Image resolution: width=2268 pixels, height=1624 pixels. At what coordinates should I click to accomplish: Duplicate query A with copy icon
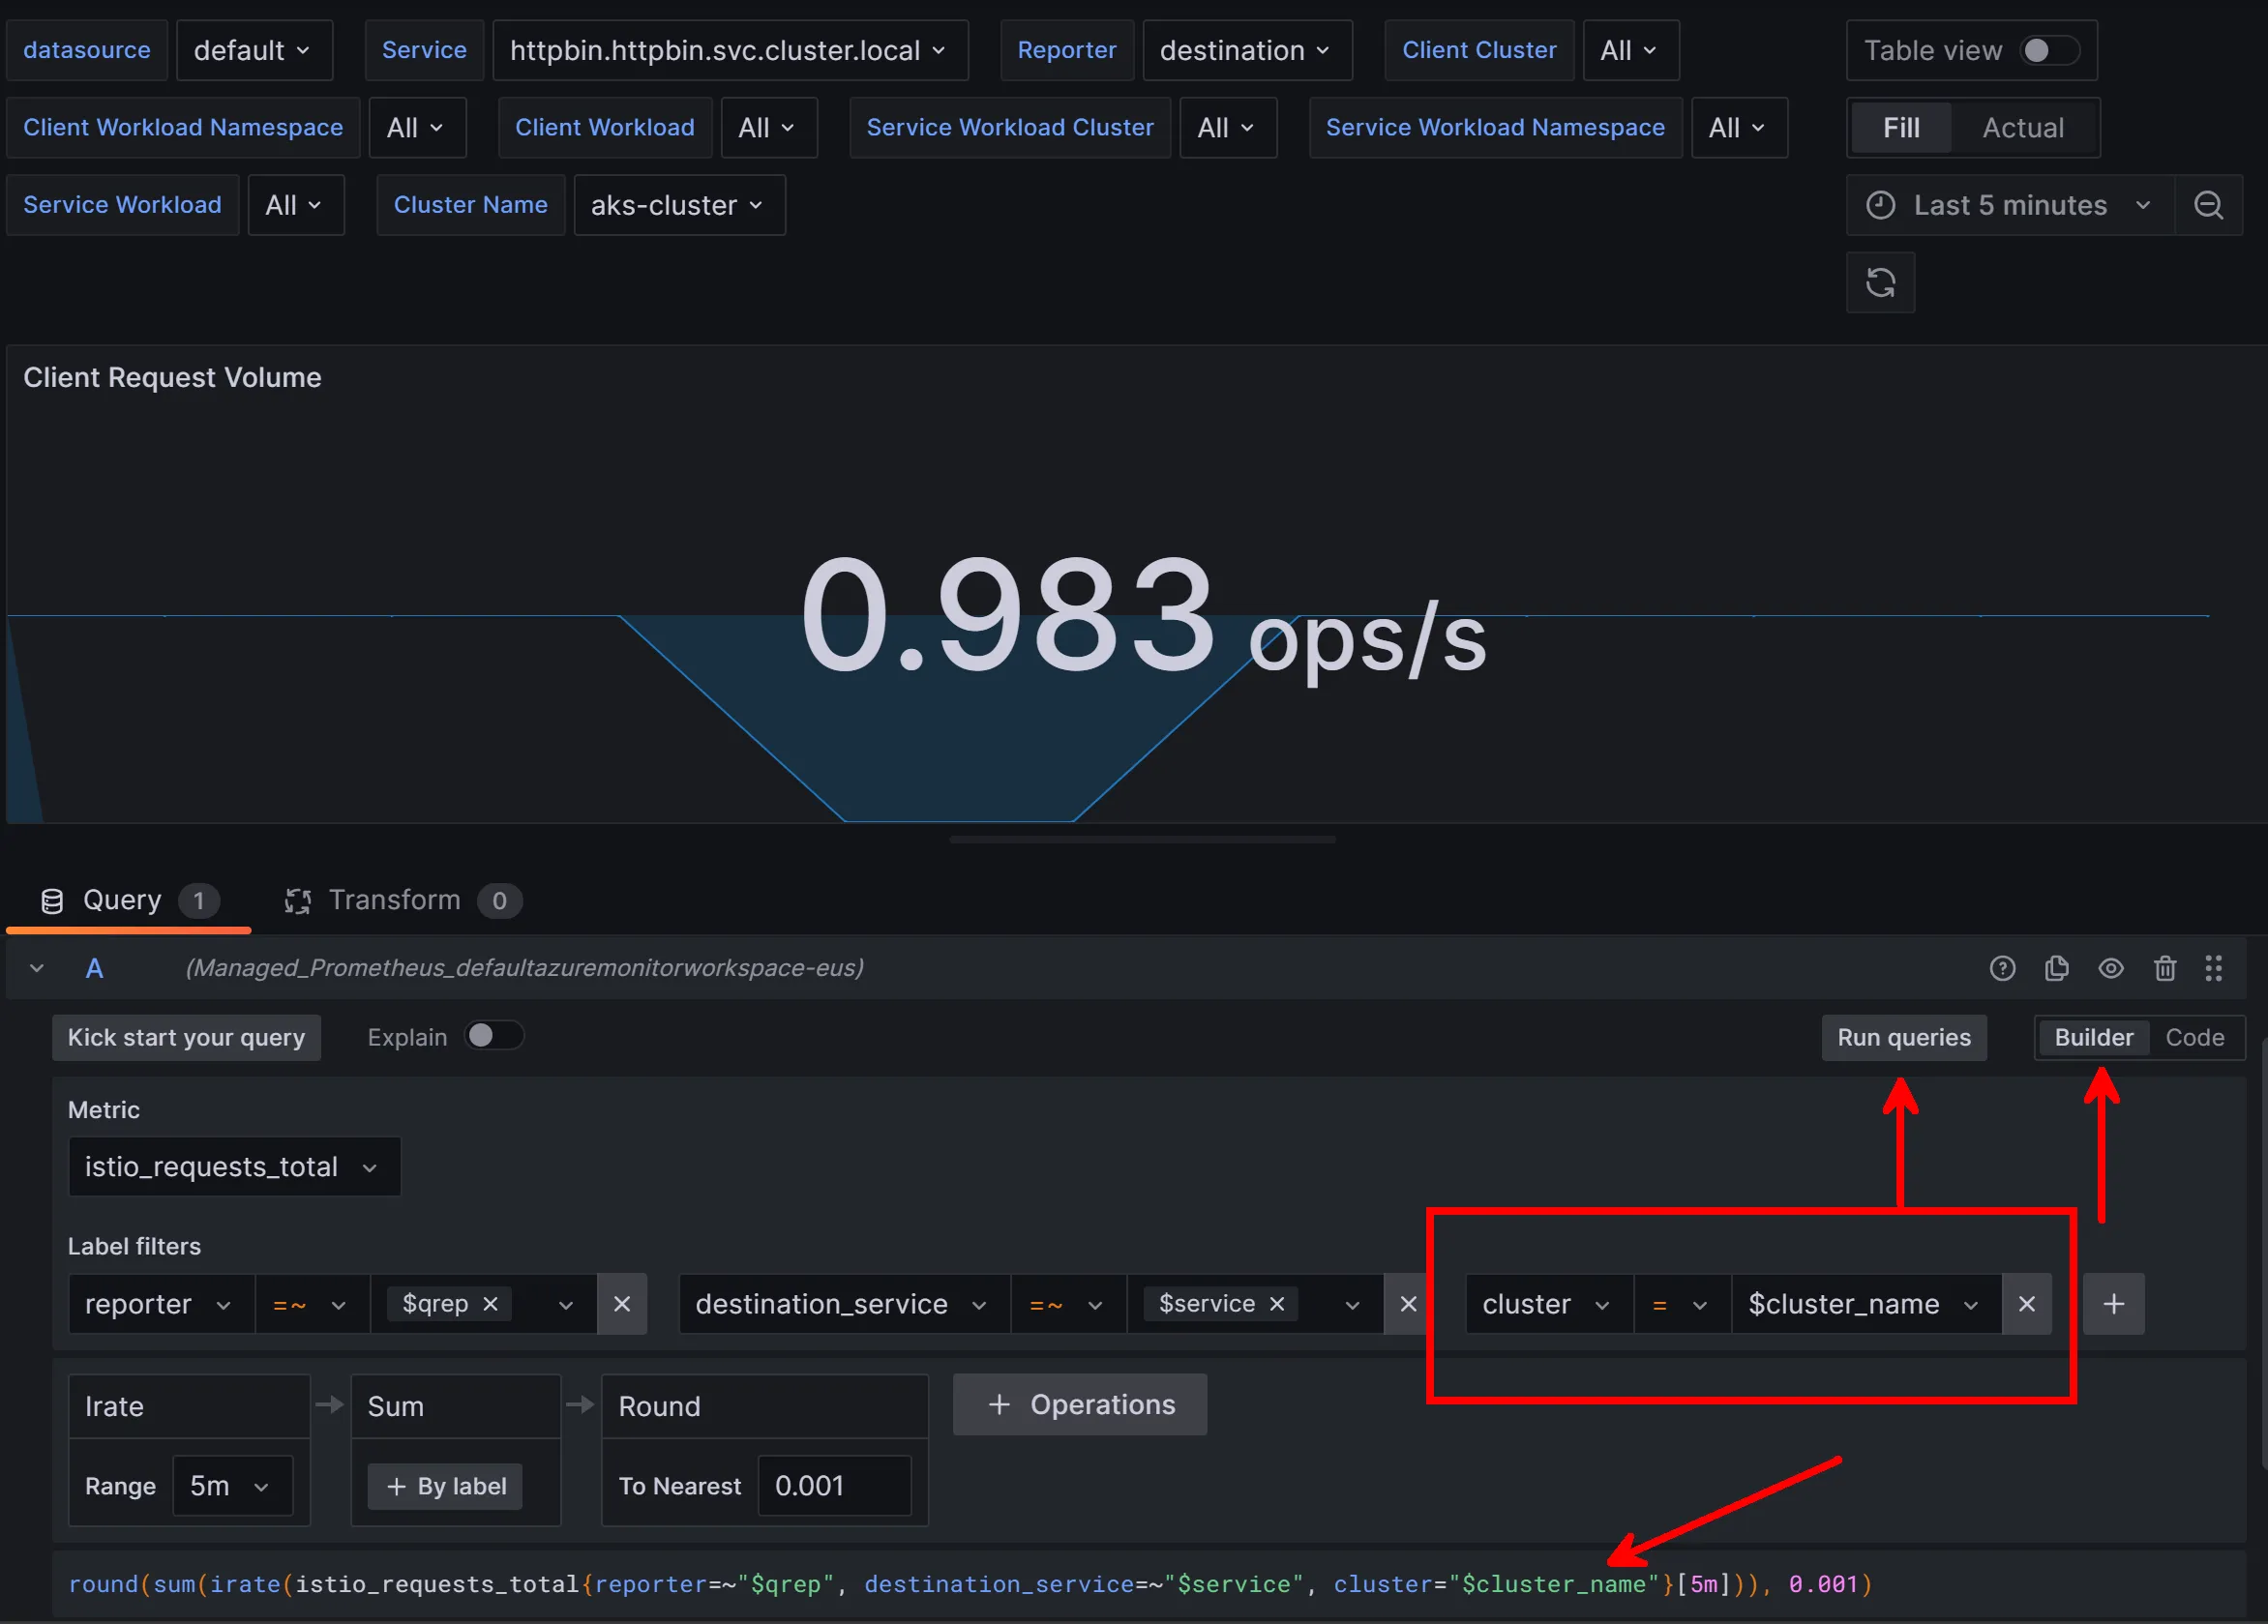coord(2056,967)
